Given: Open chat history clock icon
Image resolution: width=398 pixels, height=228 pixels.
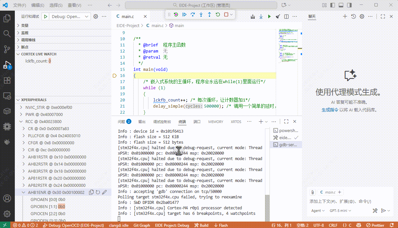Looking at the screenshot, I should 353,16.
